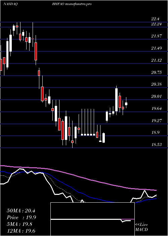The height and width of the screenshot is (236, 168).
Task: Select the 22.4 price level label
Action: [155, 19]
